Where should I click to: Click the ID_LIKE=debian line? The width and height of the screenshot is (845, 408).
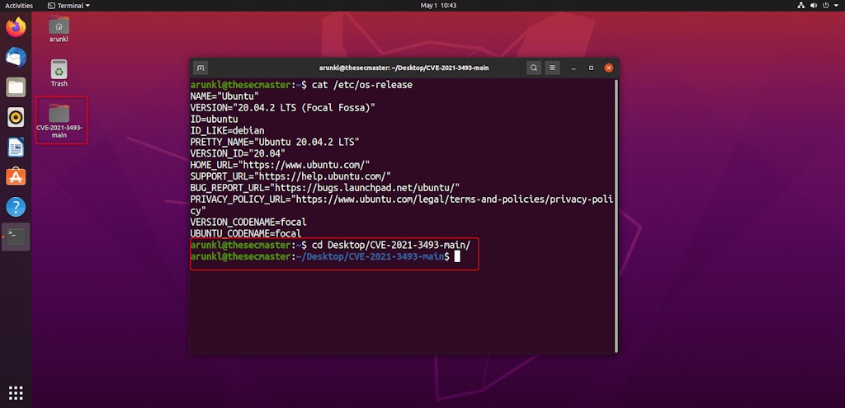[x=228, y=130]
